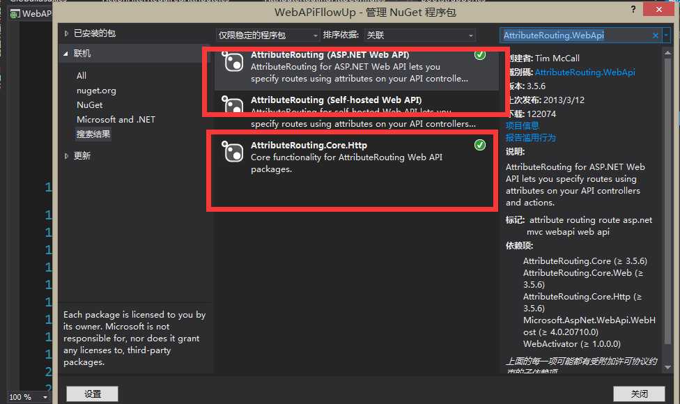The image size is (680, 404).
Task: Collapse the 联机 section
Action: point(66,54)
